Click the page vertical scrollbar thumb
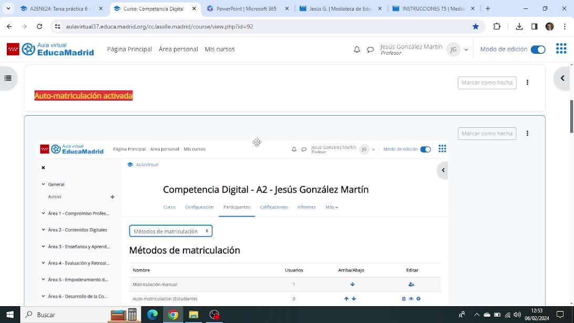 571,116
